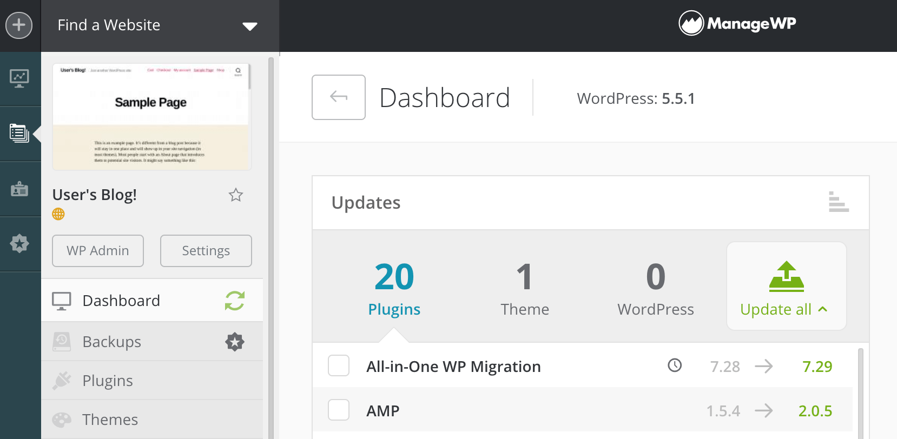
Task: Click the 1.5.4 current version text
Action: [723, 411]
